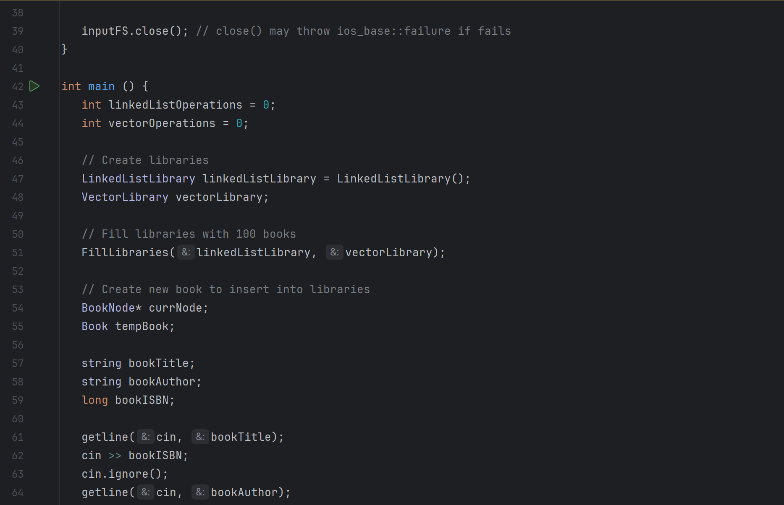Click the "&:" inlay hint before vectorLibrary
Viewport: 784px width, 505px height.
334,252
